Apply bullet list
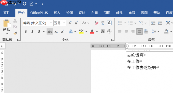This screenshot has height=93, width=173. click(120, 23)
